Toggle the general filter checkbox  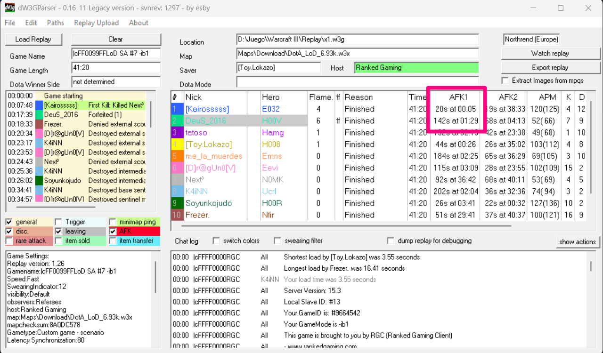coord(9,222)
